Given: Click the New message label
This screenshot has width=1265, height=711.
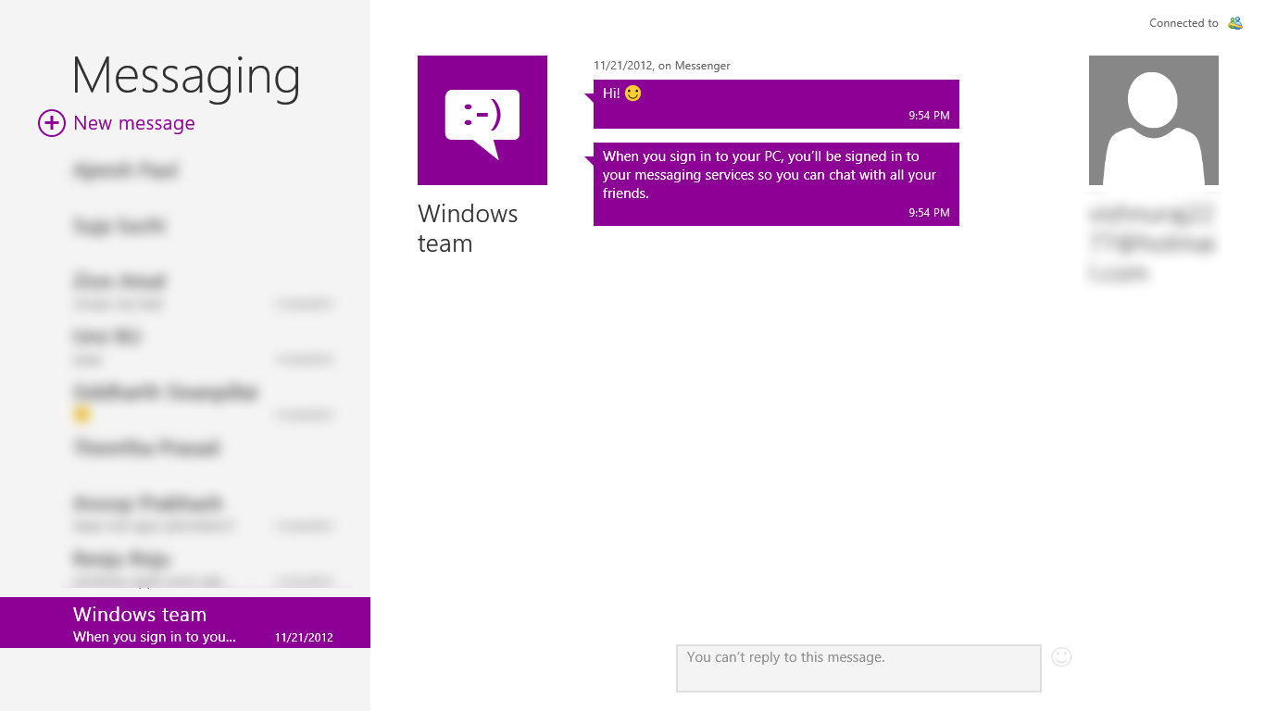Looking at the screenshot, I should [134, 123].
